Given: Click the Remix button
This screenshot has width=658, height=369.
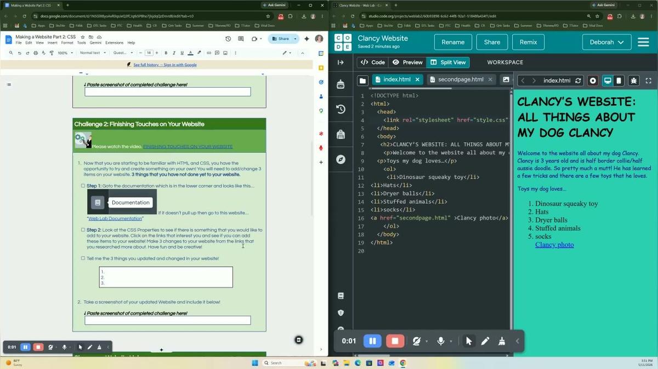Looking at the screenshot, I should (528, 42).
